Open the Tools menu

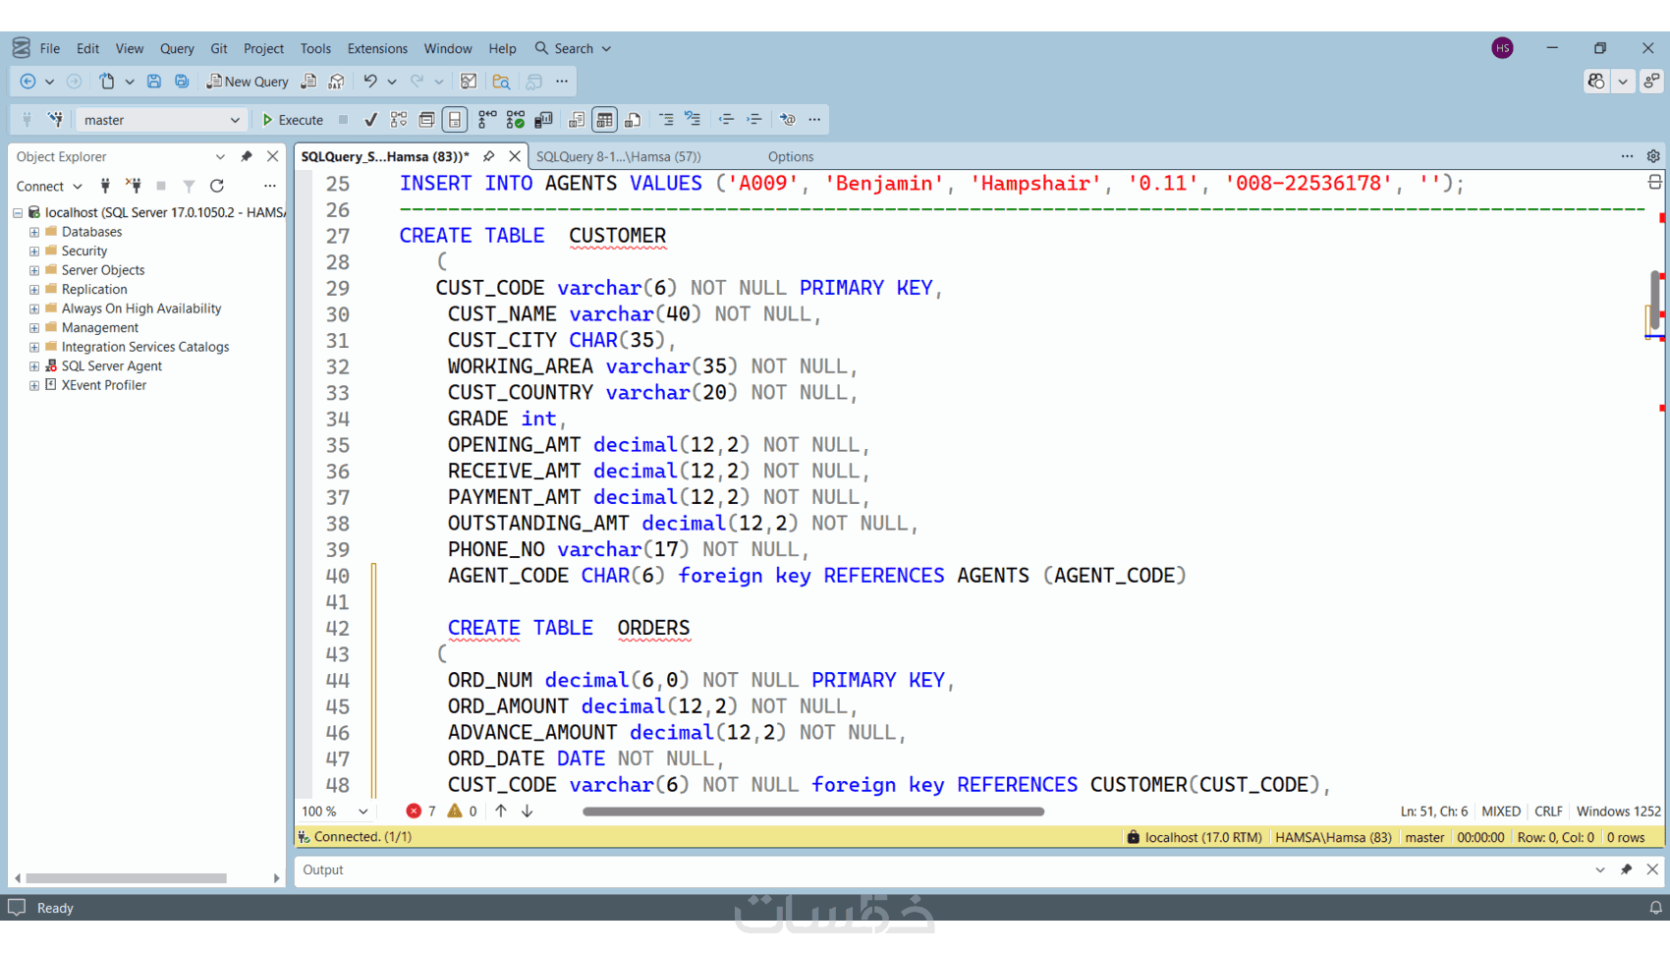(x=315, y=48)
